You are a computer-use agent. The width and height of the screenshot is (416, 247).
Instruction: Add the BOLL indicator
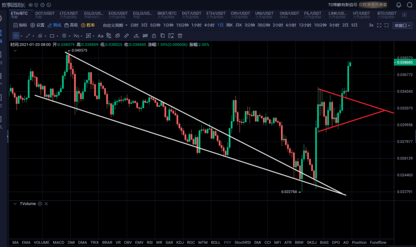pyautogui.click(x=216, y=242)
